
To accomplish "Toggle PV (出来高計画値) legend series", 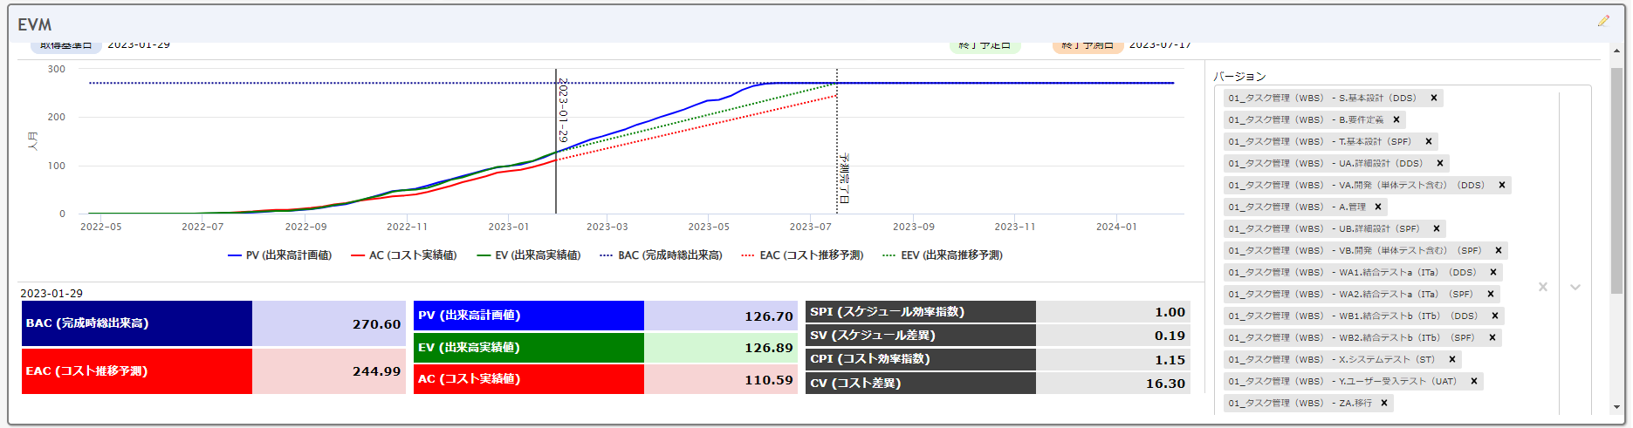I will [279, 255].
